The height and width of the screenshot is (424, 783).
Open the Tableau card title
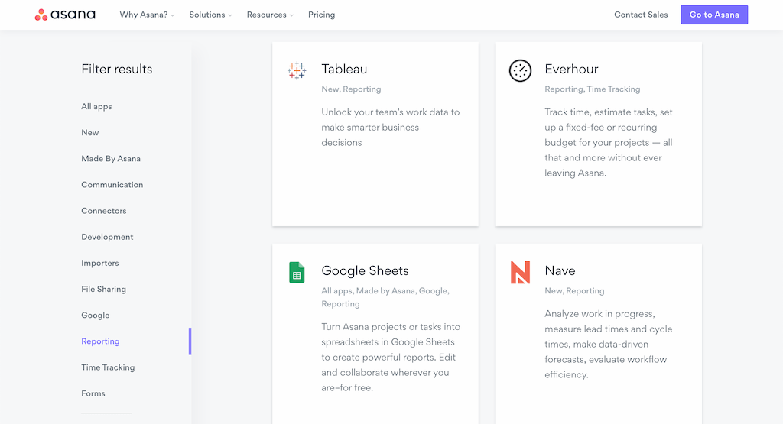[x=344, y=69]
